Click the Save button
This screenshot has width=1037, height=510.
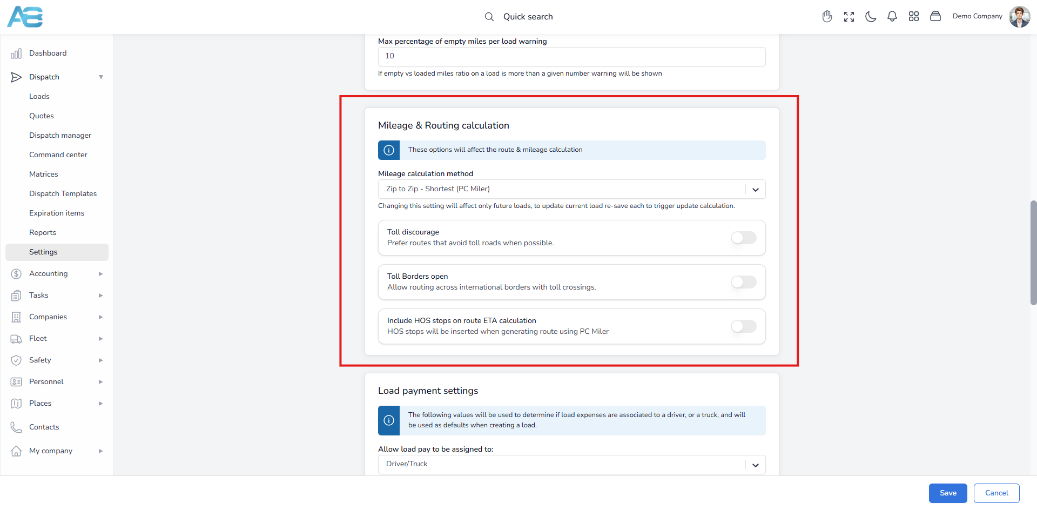tap(947, 493)
